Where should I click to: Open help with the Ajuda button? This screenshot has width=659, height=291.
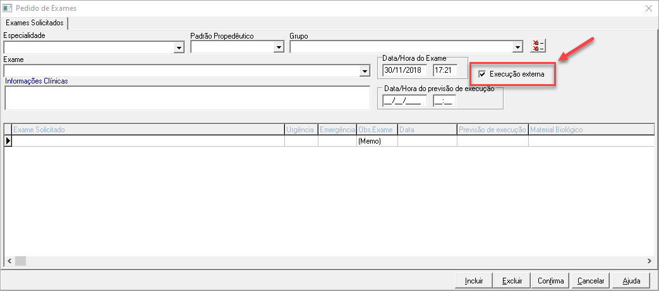631,280
